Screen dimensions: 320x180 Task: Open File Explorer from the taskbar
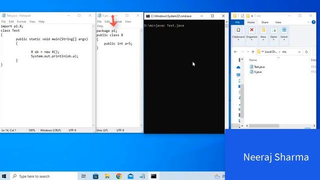point(107,176)
